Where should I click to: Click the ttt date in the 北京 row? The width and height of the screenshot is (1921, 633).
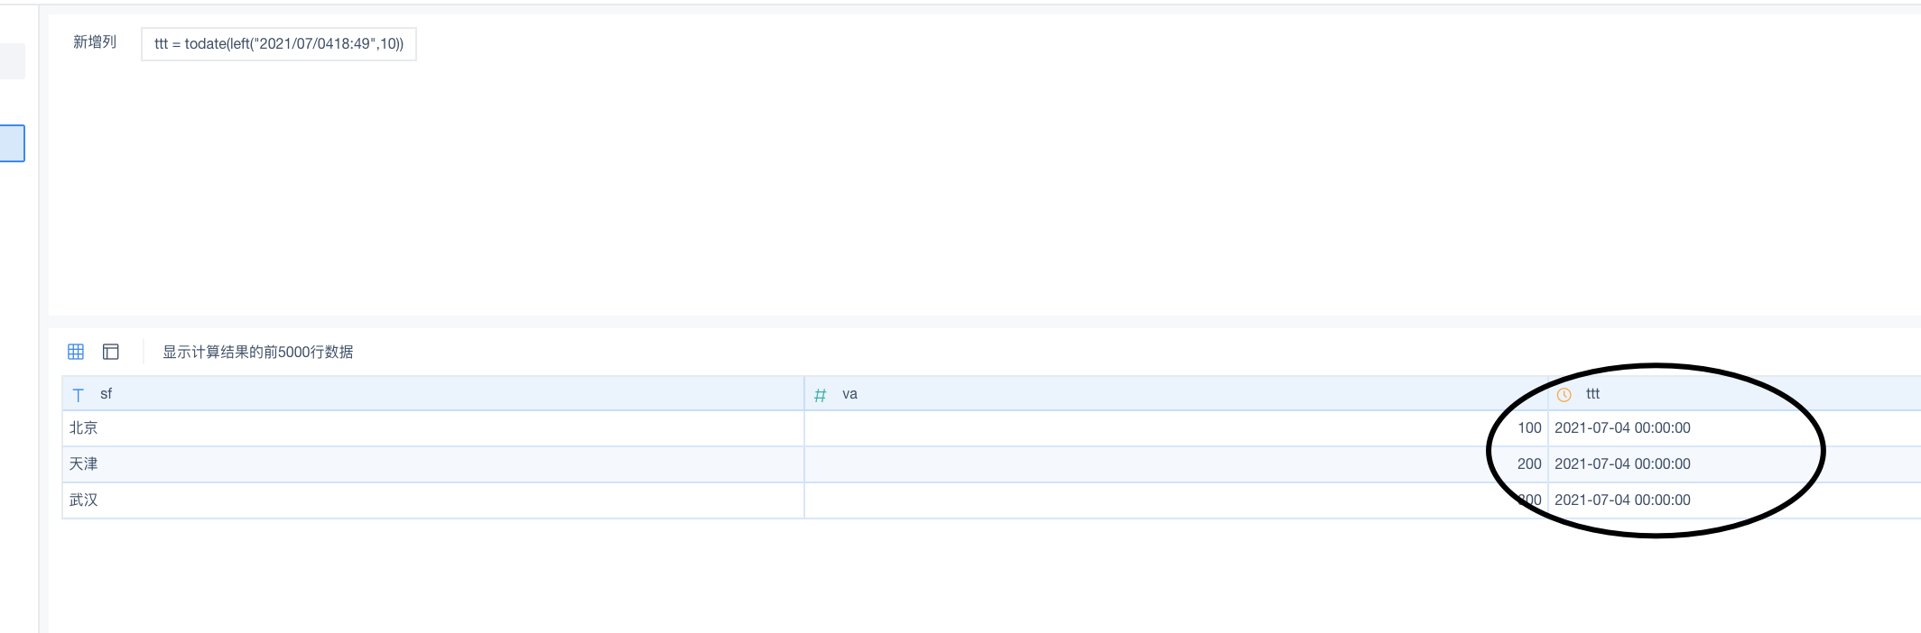tap(1734, 428)
